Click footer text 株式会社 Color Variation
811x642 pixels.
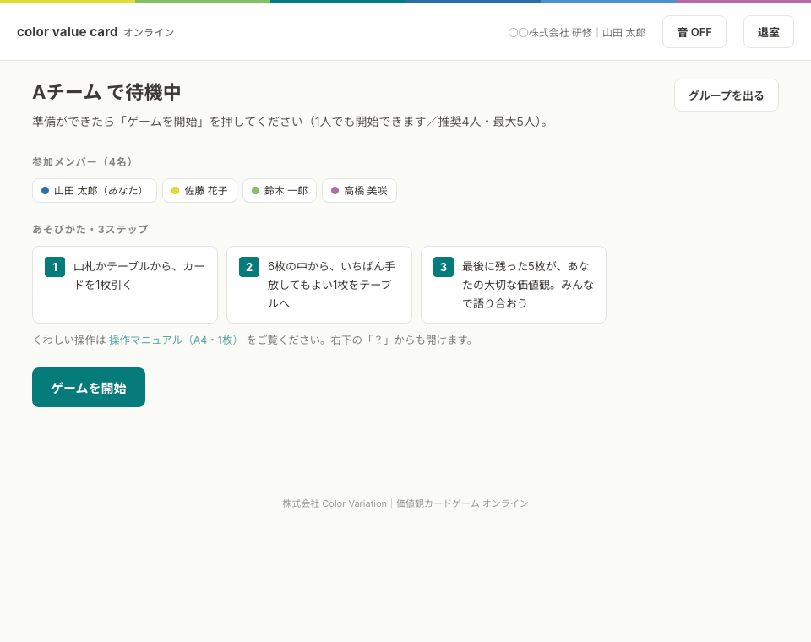[335, 503]
